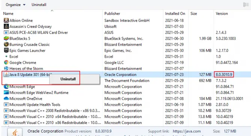Select the Albion Online entry

(21, 21)
